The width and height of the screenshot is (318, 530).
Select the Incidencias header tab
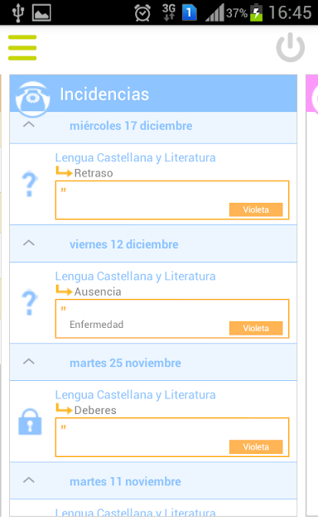click(x=153, y=94)
